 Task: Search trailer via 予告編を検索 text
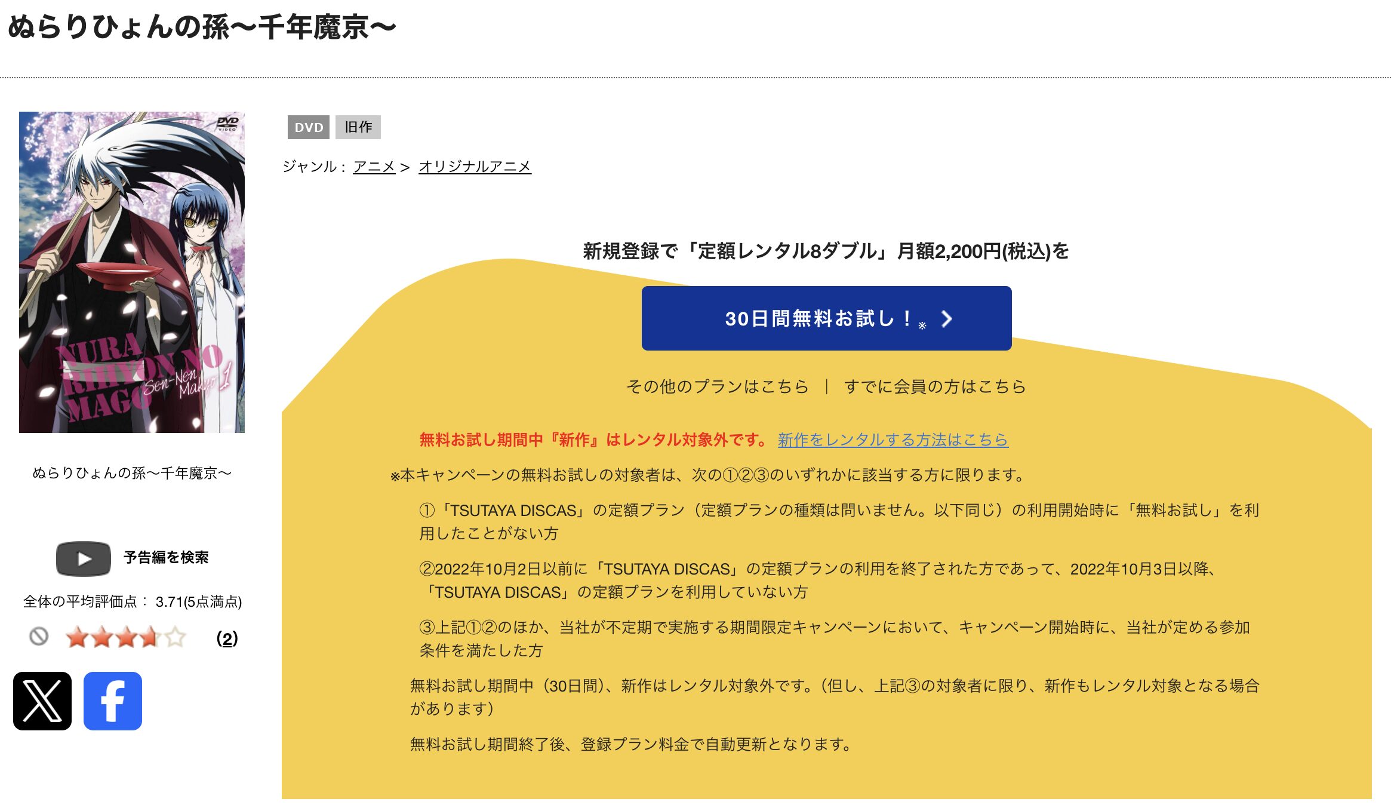[x=166, y=557]
